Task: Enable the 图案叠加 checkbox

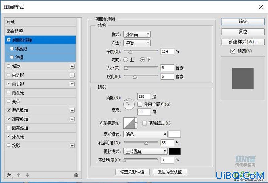Action: [8, 128]
